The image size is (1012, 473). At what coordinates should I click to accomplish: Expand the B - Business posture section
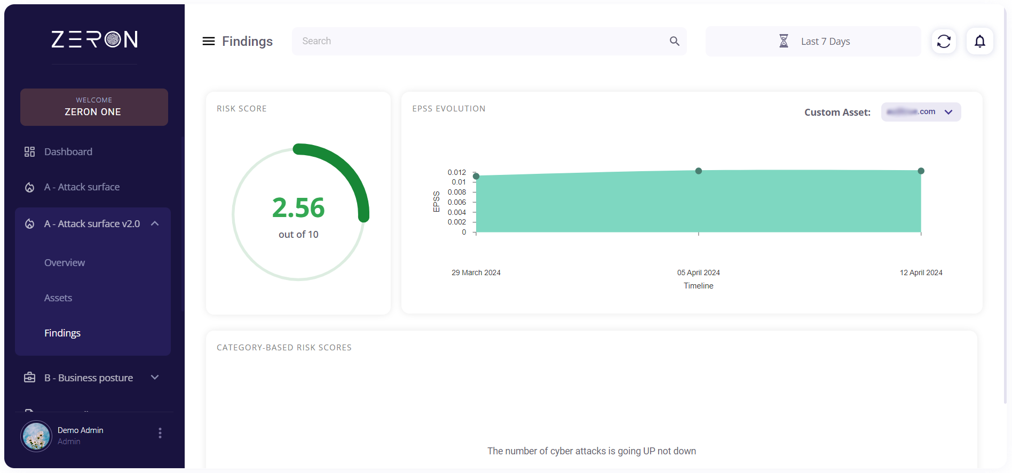[x=155, y=378]
